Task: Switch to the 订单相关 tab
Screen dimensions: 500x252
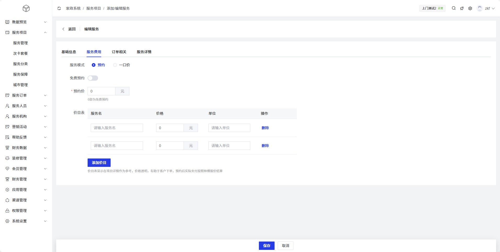Action: point(119,52)
